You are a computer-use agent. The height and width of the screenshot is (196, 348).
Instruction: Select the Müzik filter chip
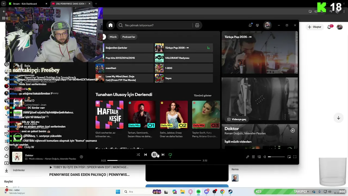(113, 37)
